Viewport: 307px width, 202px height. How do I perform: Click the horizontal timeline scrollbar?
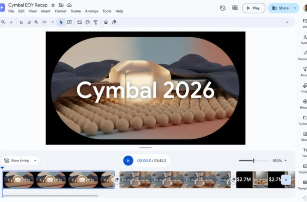click(51, 195)
